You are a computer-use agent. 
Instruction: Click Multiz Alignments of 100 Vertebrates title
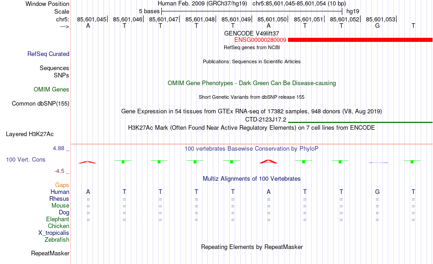[x=252, y=179]
